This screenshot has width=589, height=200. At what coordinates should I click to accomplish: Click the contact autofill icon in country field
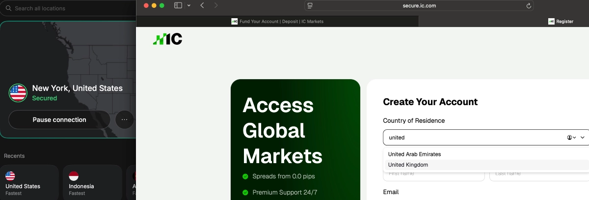[571, 138]
